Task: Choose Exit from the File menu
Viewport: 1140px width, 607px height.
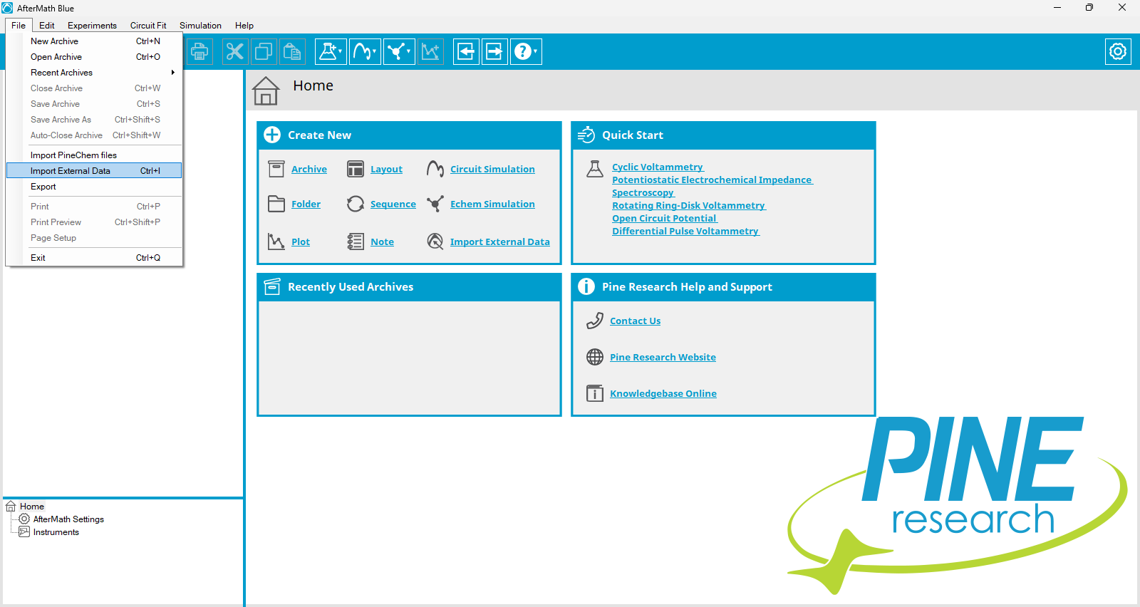Action: tap(94, 258)
